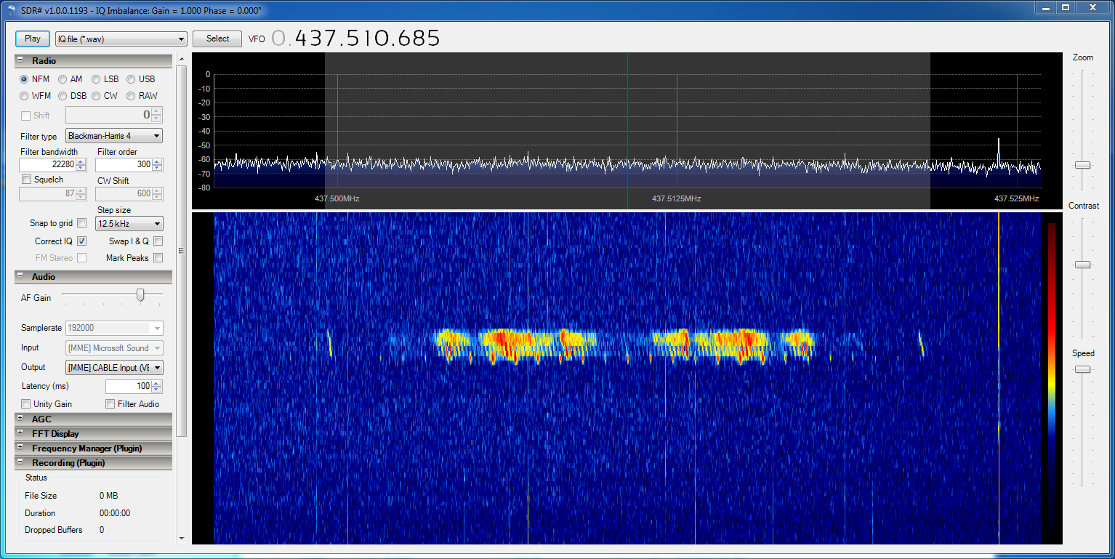Collapse the Audio panel section
This screenshot has height=559, width=1115.
click(20, 277)
